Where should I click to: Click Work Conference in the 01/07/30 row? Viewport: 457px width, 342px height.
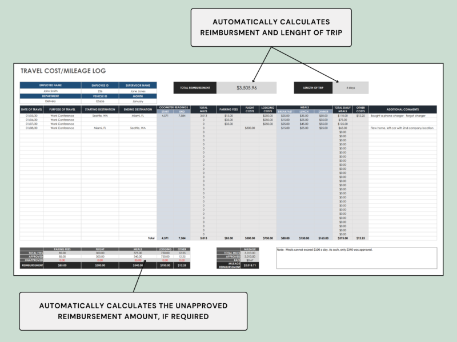click(62, 124)
